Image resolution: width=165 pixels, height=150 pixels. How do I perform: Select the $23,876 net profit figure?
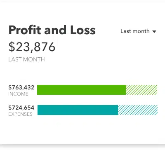click(x=32, y=47)
